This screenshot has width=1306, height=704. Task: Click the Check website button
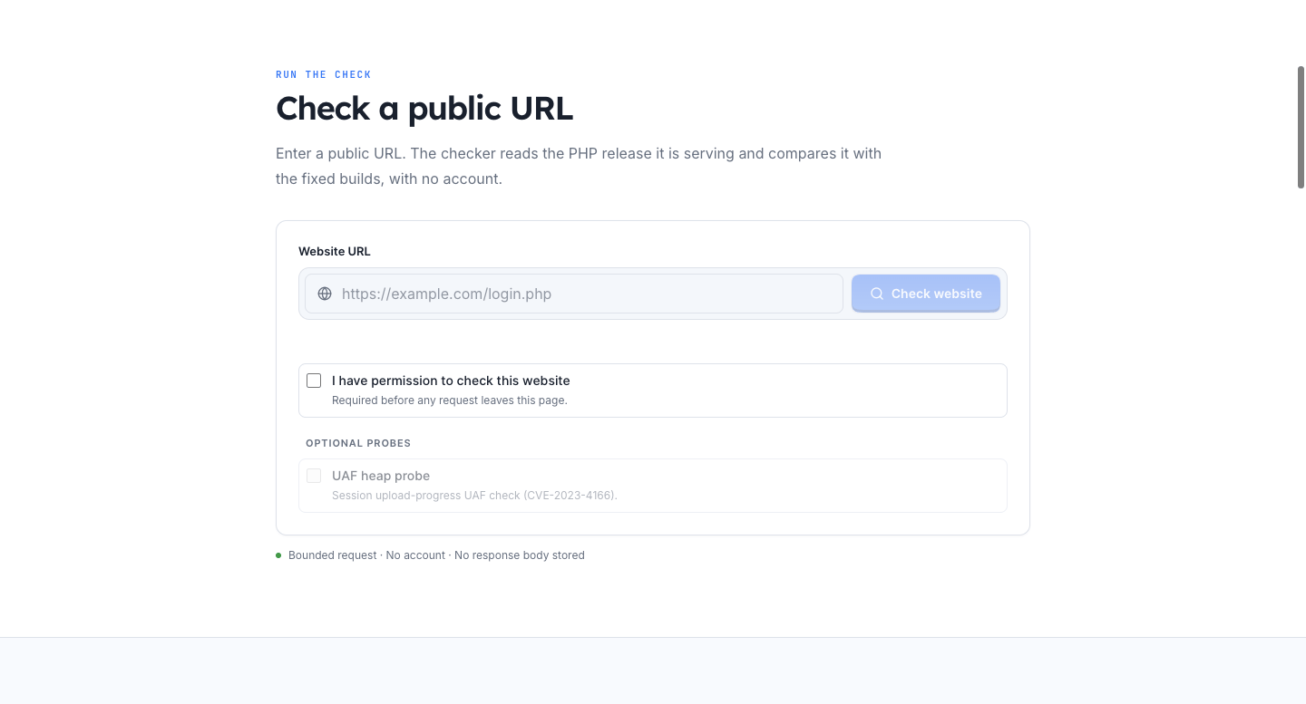click(926, 294)
